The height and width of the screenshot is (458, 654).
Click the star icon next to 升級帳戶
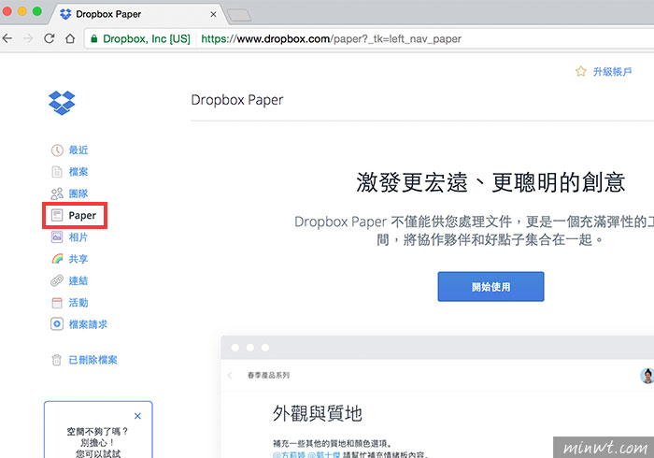click(x=580, y=71)
